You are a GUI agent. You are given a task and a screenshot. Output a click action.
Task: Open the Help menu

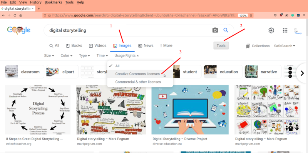pyautogui.click(x=80, y=2)
